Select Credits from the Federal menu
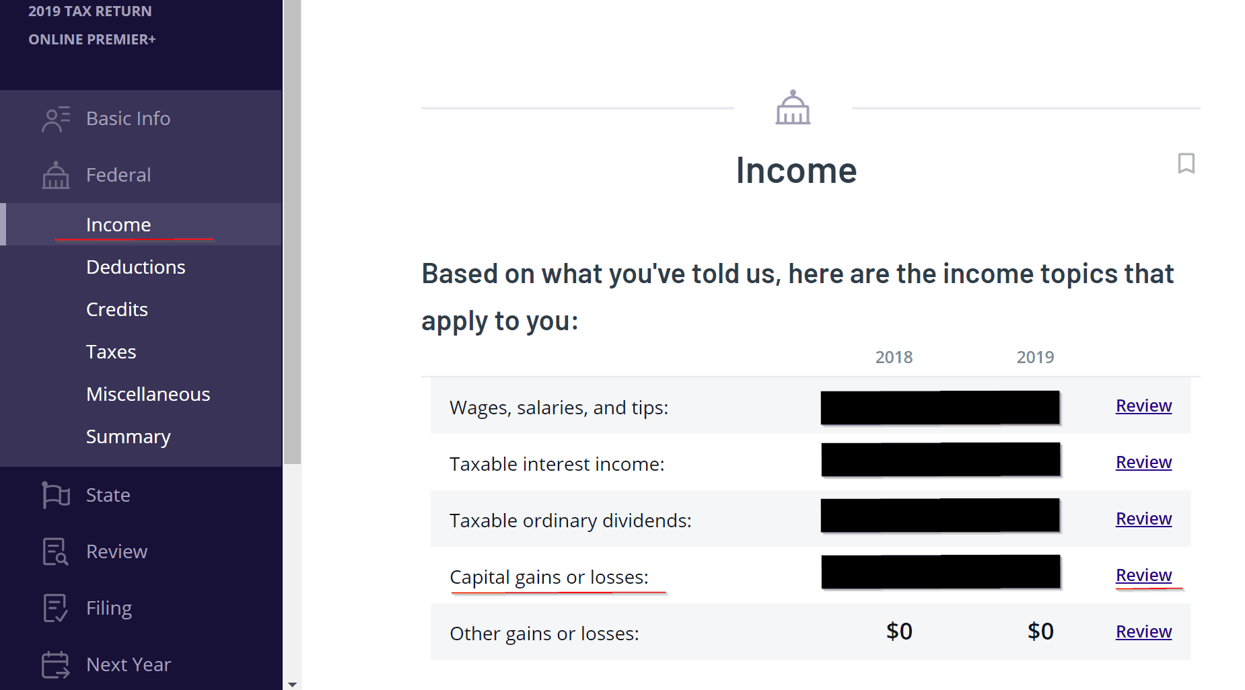The image size is (1245, 690). point(116,309)
